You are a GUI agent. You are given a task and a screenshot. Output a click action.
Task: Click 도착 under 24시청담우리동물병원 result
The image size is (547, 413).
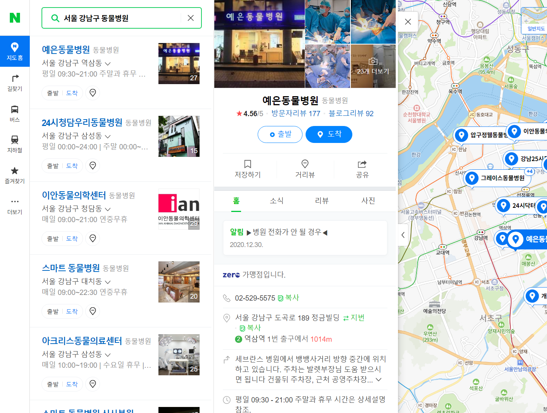72,166
